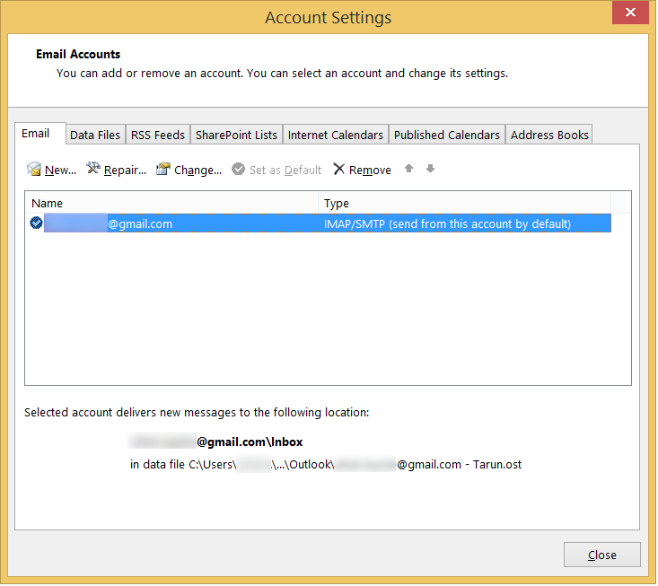
Task: Click the data file path ending in Tarun.ost
Action: click(326, 465)
